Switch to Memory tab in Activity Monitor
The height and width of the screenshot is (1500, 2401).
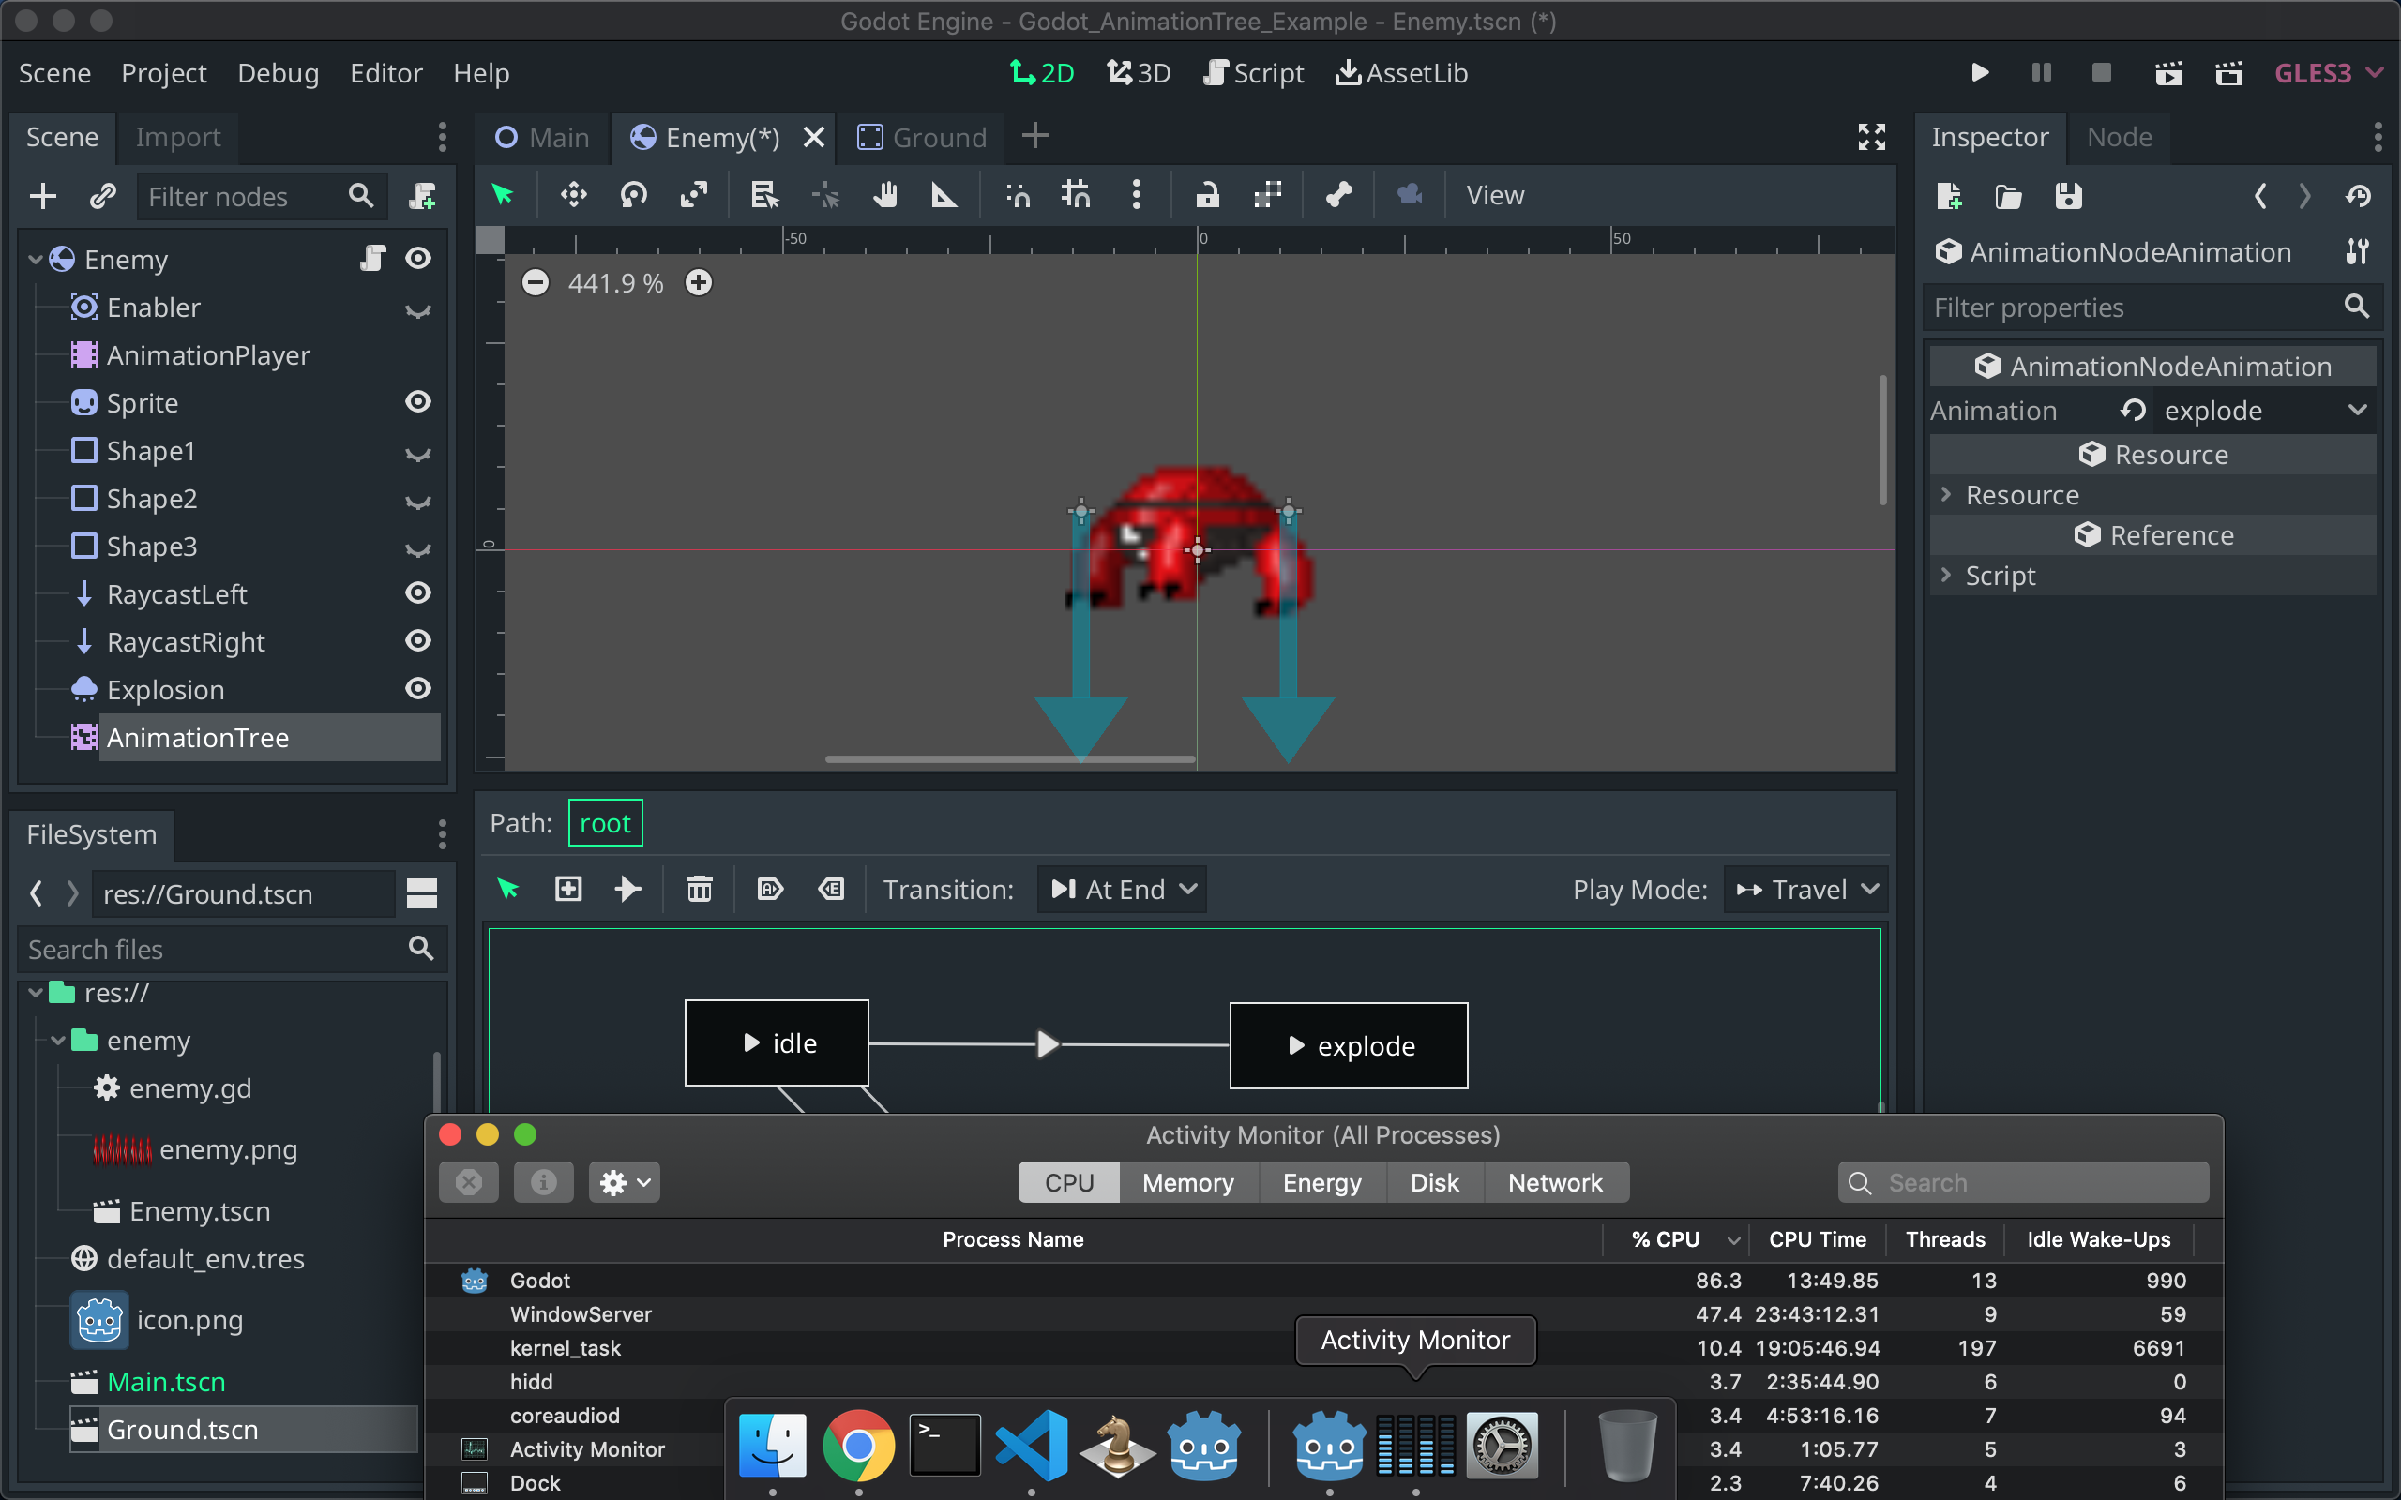1187,1181
